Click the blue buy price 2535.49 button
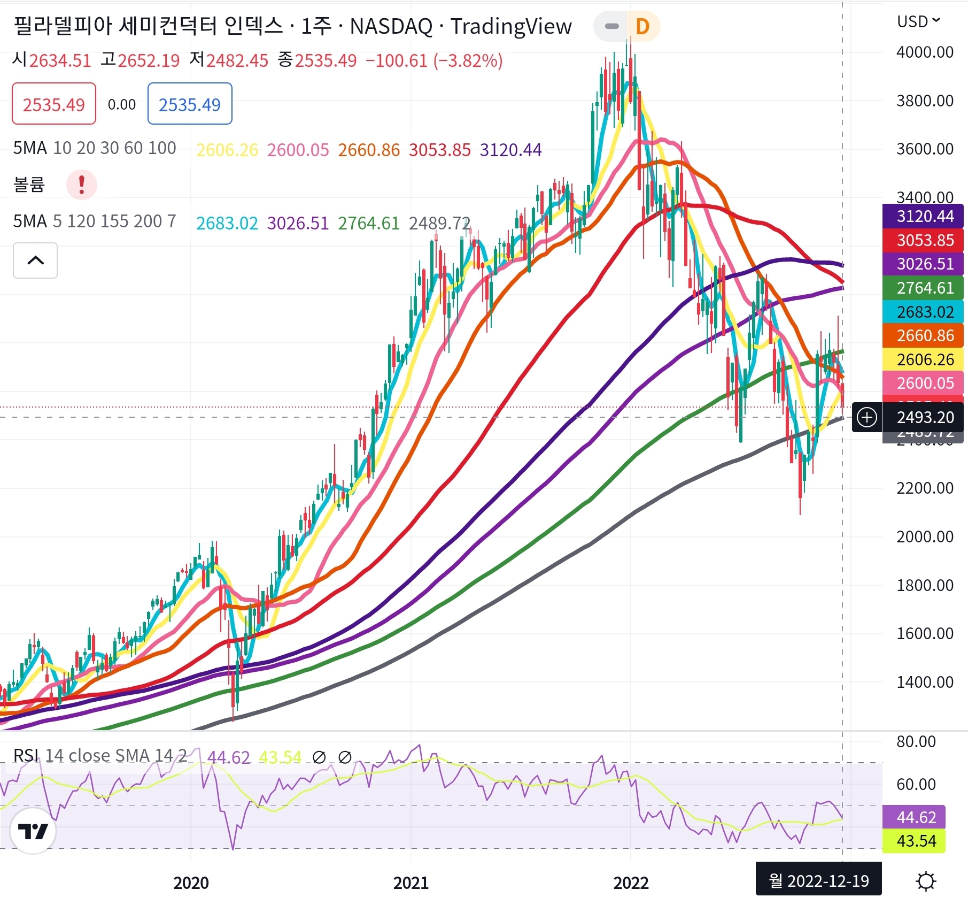Image resolution: width=968 pixels, height=897 pixels. tap(190, 104)
